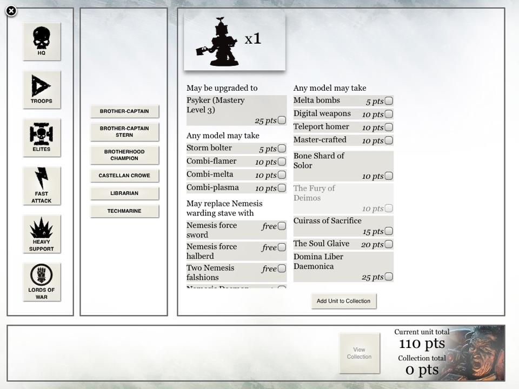This screenshot has height=389, width=519.
Task: Tick the Combi-plasma checkbox
Action: pyautogui.click(x=282, y=188)
